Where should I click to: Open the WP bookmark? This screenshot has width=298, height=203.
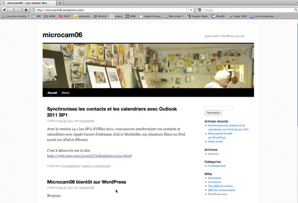37,16
